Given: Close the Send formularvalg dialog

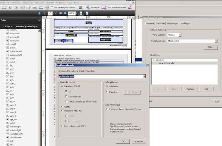Looking at the screenshot, I should point(147,65).
